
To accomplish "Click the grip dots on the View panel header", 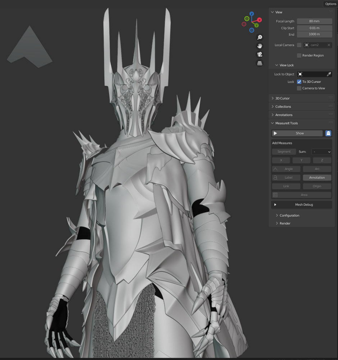I will pos(331,12).
